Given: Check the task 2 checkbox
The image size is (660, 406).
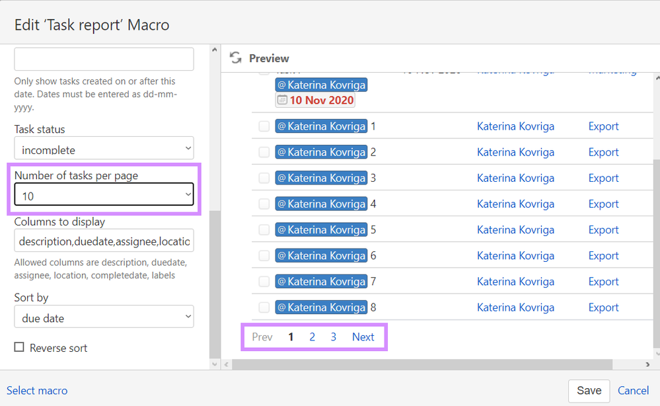Looking at the screenshot, I should 264,152.
